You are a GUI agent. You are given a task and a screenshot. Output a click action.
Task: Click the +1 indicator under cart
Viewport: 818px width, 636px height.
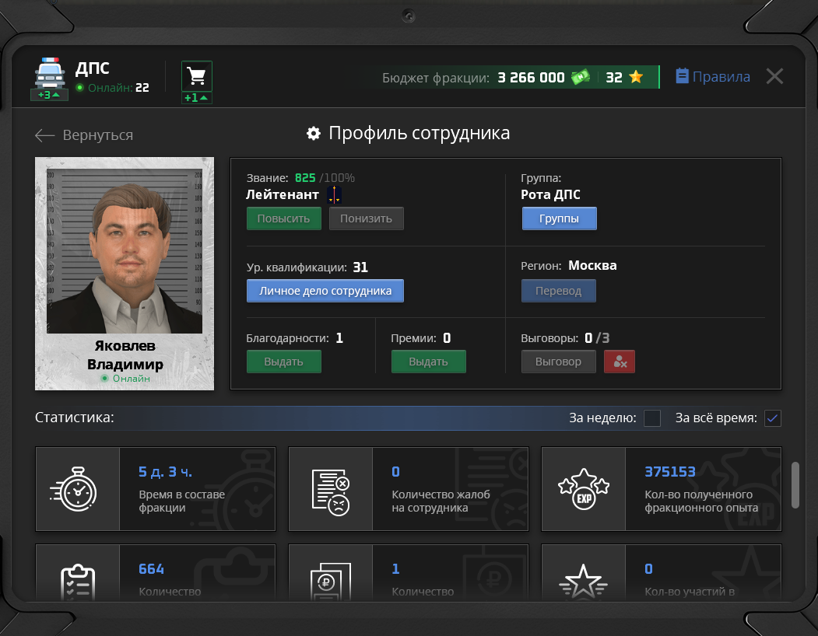[197, 97]
